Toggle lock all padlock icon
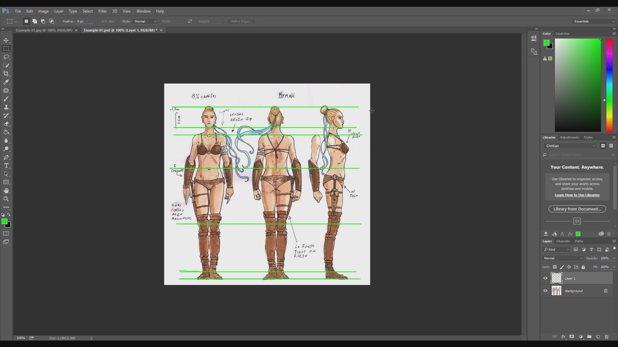 583,267
